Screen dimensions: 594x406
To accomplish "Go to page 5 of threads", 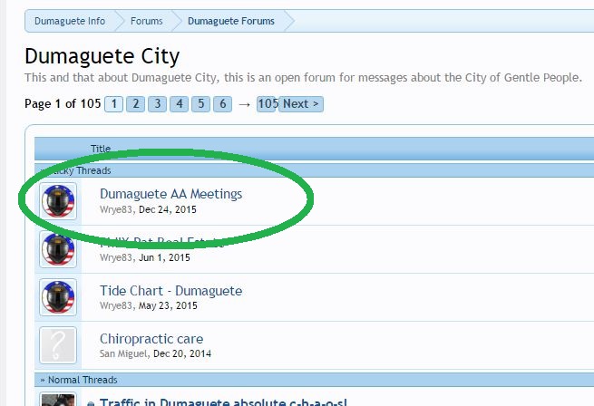I will 200,104.
